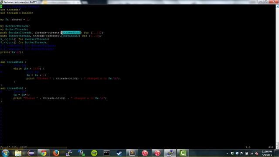Click the 'my @workerThreads;' line
Screen dimensions: 279x157
(15, 26)
